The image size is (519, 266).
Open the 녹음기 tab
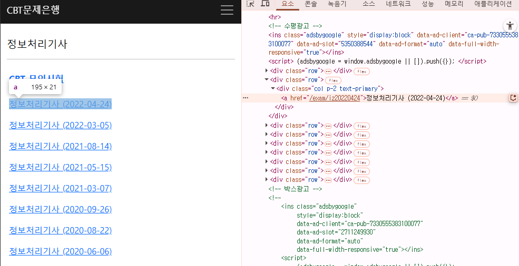[337, 4]
